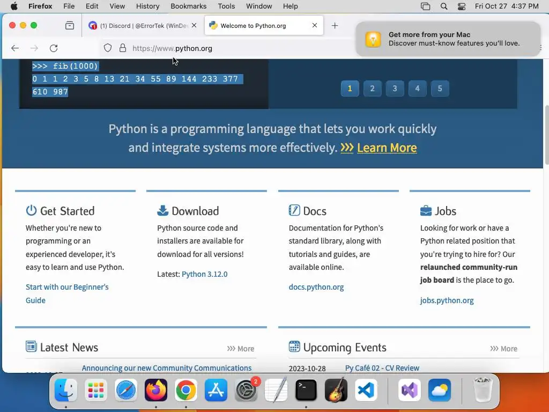Image resolution: width=549 pixels, height=412 pixels.
Task: Select slide 3 in the code carousel
Action: [x=395, y=89]
